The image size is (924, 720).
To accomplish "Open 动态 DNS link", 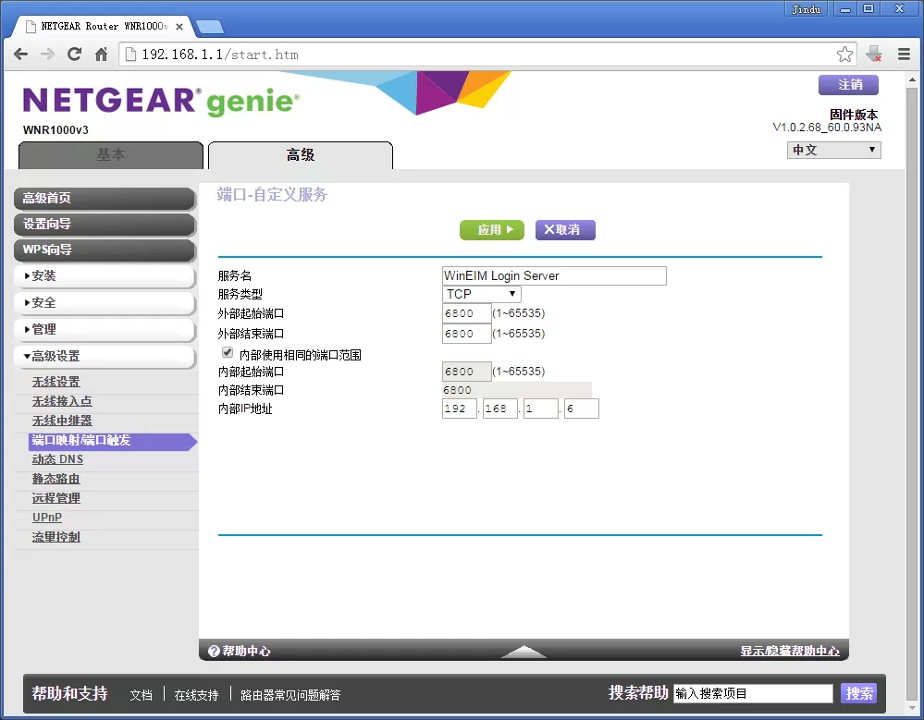I will click(57, 459).
